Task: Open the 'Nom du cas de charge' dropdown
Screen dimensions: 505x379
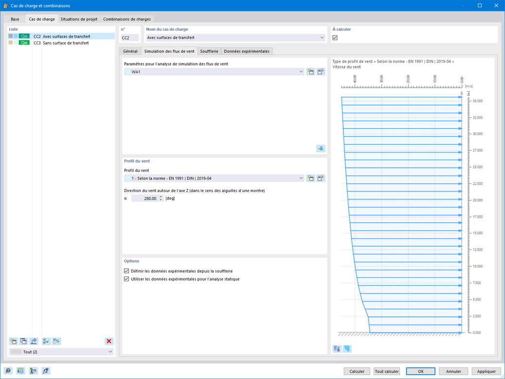Action: click(322, 38)
